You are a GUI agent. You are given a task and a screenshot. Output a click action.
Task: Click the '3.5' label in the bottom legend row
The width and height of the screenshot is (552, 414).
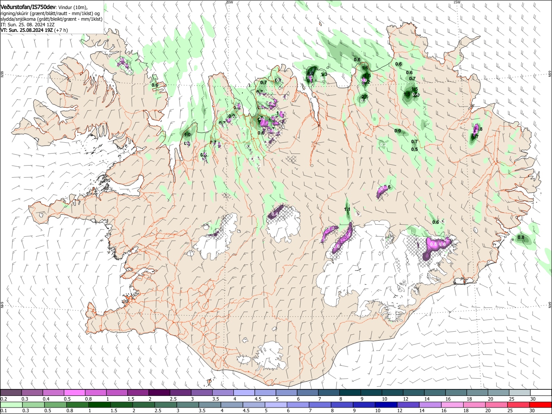202,411
